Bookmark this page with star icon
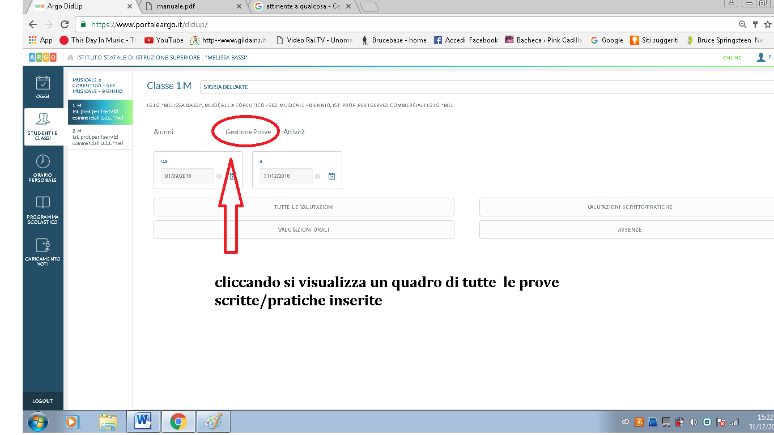This screenshot has height=435, width=774. (x=768, y=24)
